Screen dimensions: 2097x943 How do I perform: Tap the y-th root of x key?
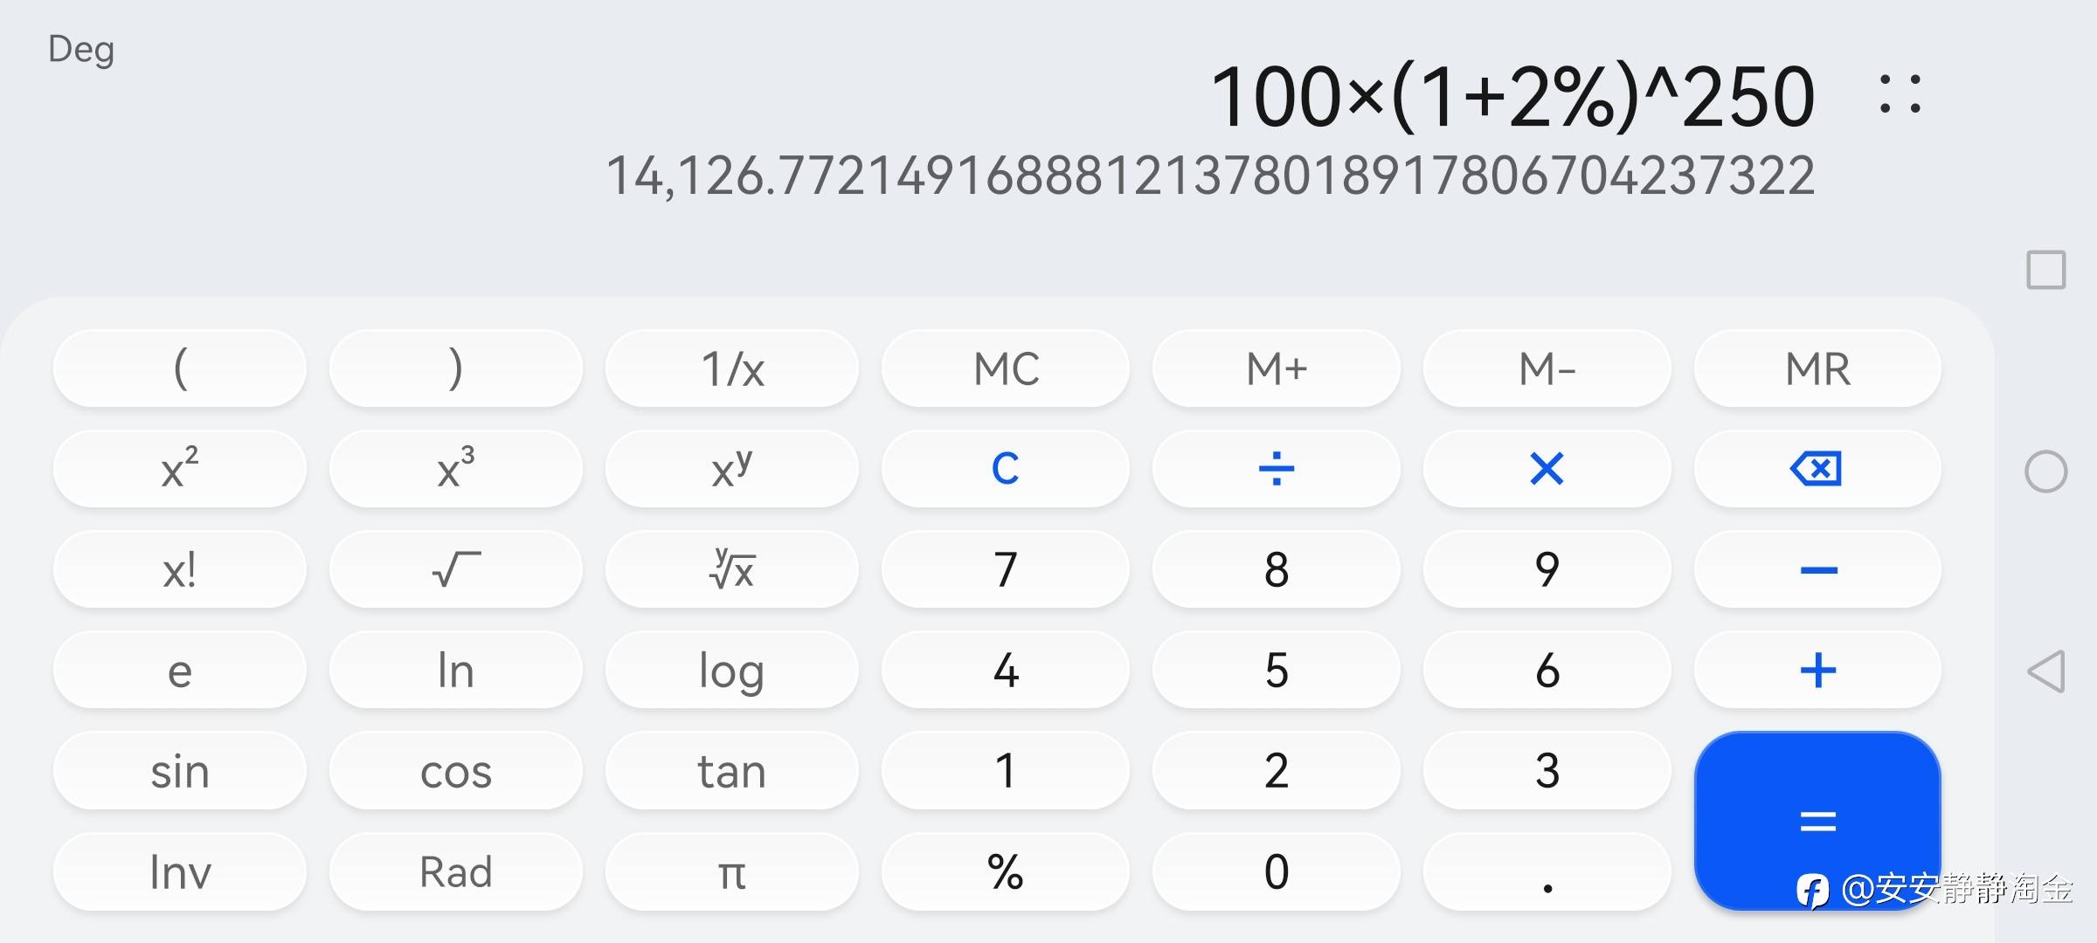pos(731,569)
